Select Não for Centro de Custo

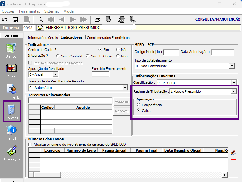[x=118, y=49]
